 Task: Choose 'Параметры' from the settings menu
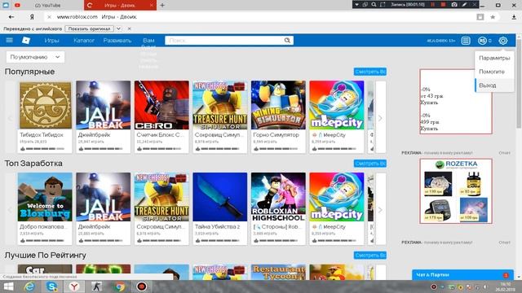coord(494,58)
